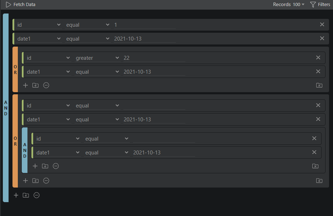Add subgroup icon in first OR group
This screenshot has height=216, width=333.
pyautogui.click(x=35, y=85)
